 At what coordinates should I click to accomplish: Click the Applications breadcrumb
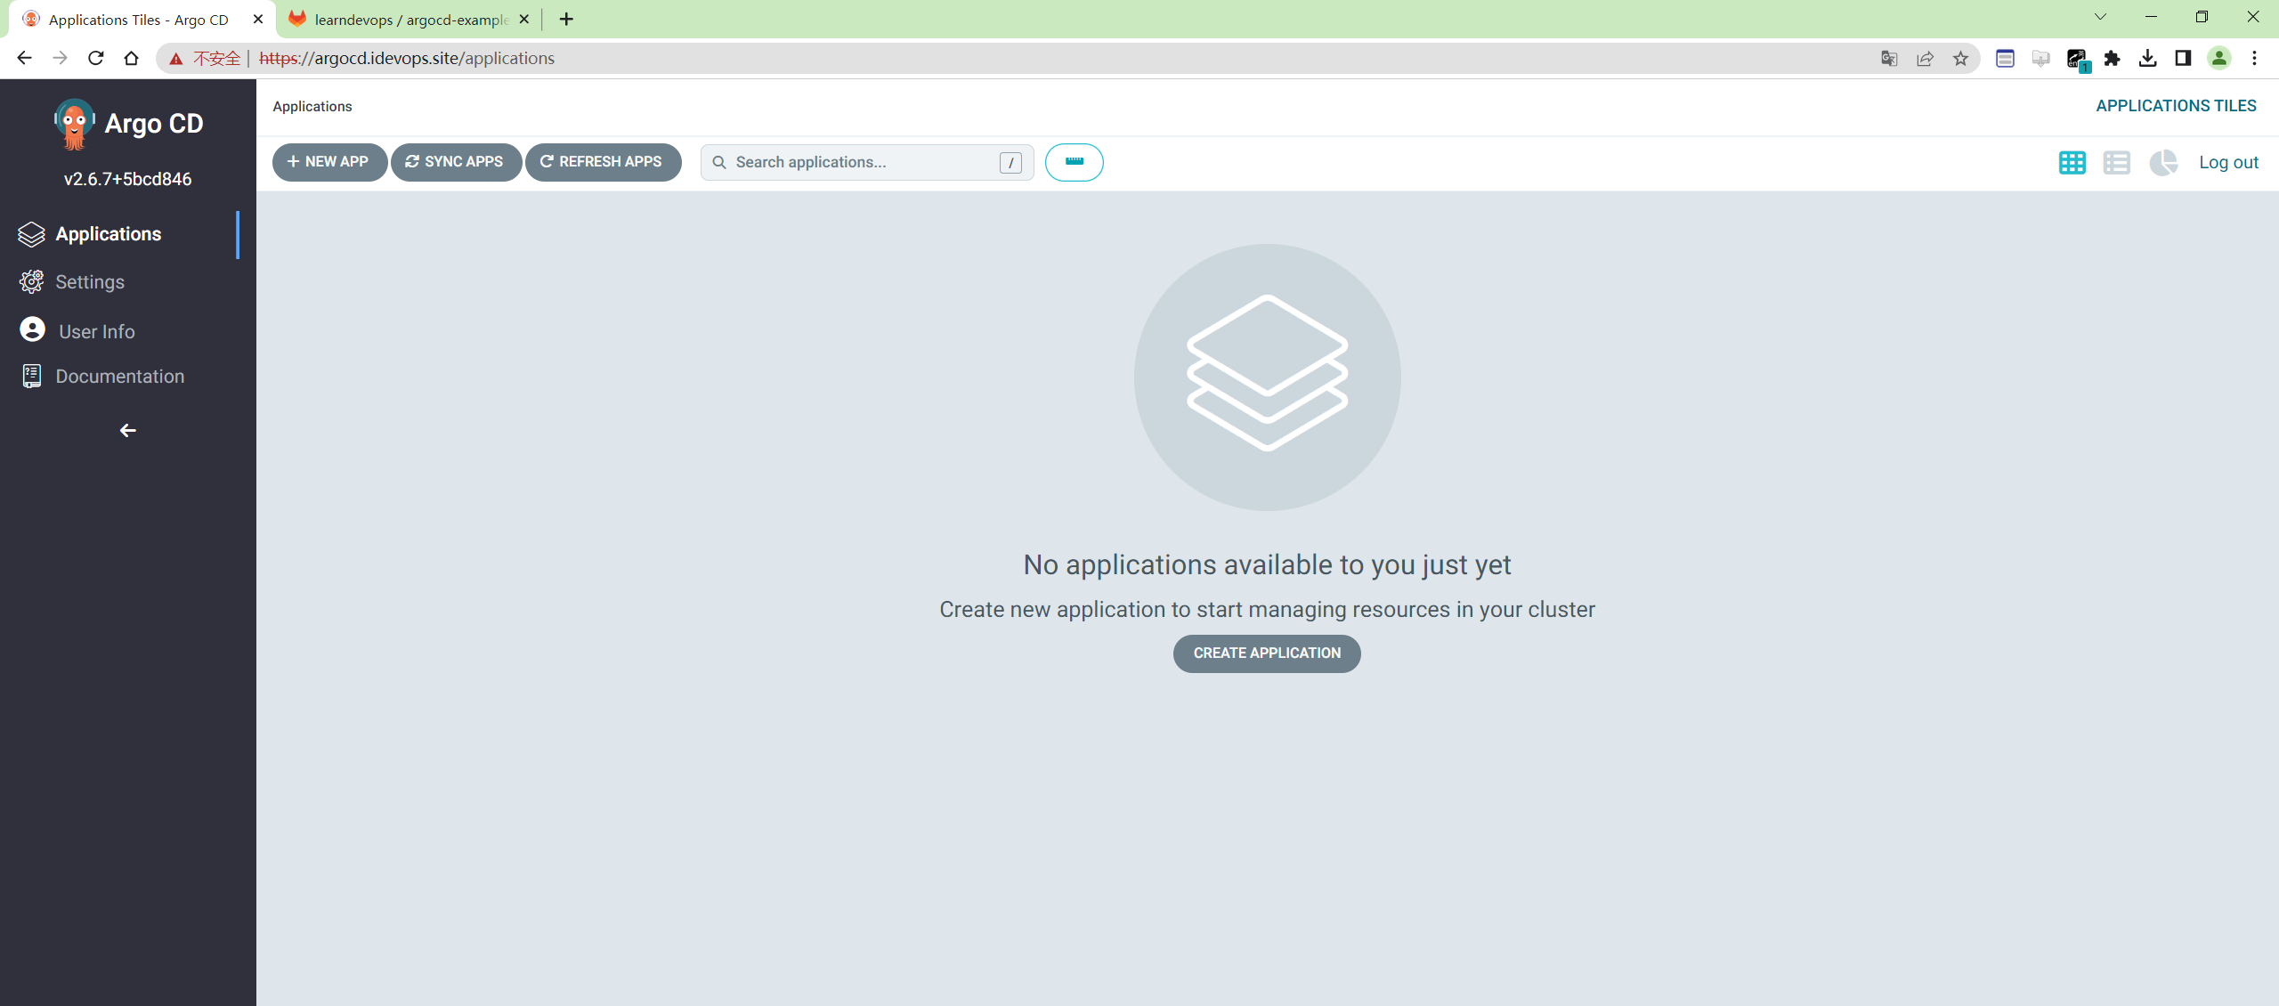point(312,107)
